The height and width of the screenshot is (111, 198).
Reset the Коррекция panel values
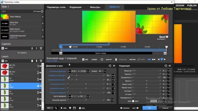tap(166, 66)
